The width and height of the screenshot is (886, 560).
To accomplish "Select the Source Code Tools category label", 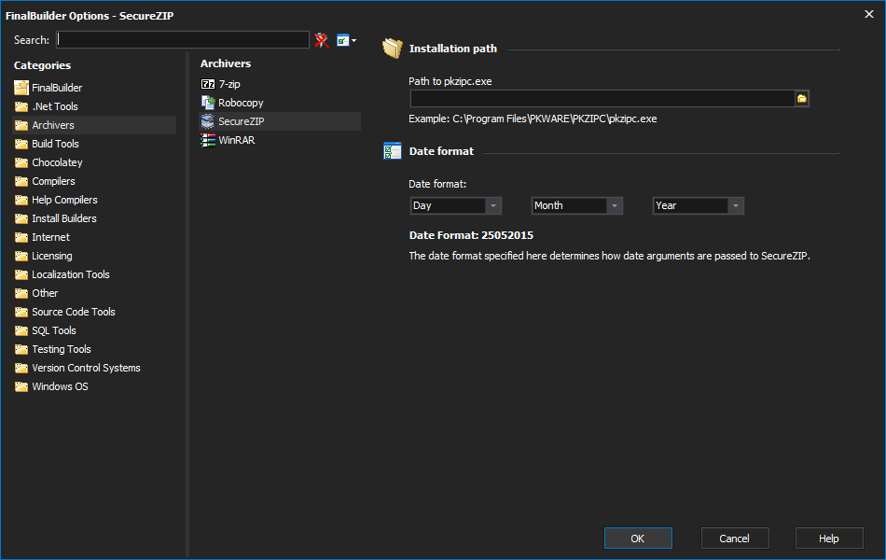I will 74,312.
